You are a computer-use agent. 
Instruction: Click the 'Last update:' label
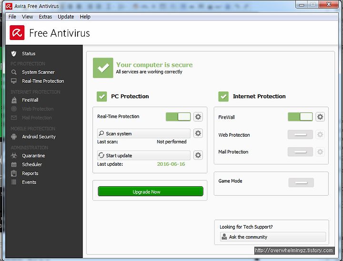pyautogui.click(x=110, y=164)
